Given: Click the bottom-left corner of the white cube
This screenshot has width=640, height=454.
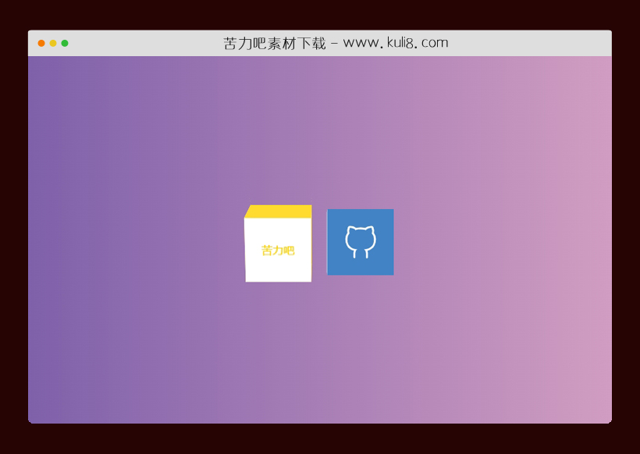Looking at the screenshot, I should [x=247, y=279].
